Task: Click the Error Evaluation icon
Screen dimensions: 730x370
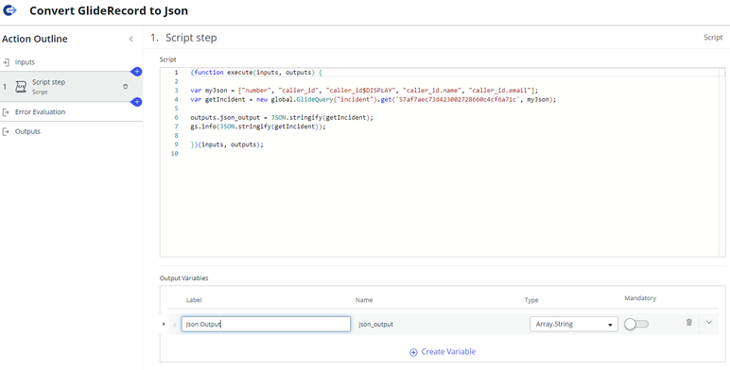Action: tap(6, 111)
